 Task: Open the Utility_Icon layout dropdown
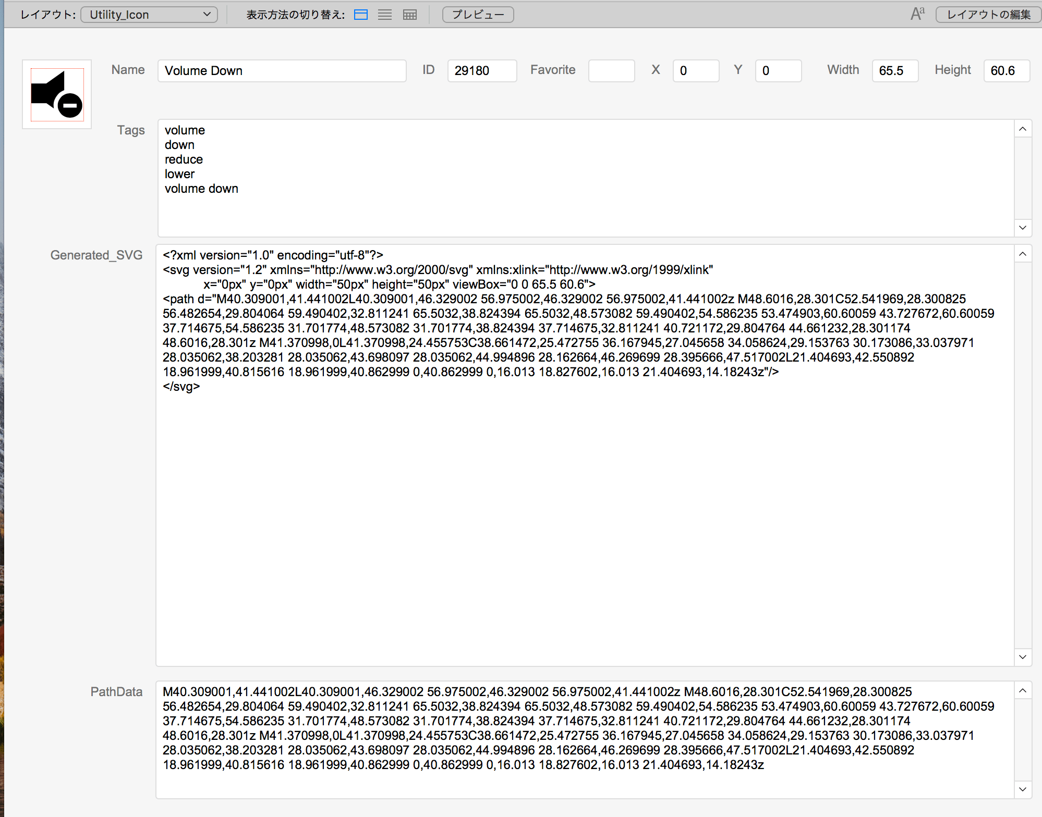(x=150, y=15)
